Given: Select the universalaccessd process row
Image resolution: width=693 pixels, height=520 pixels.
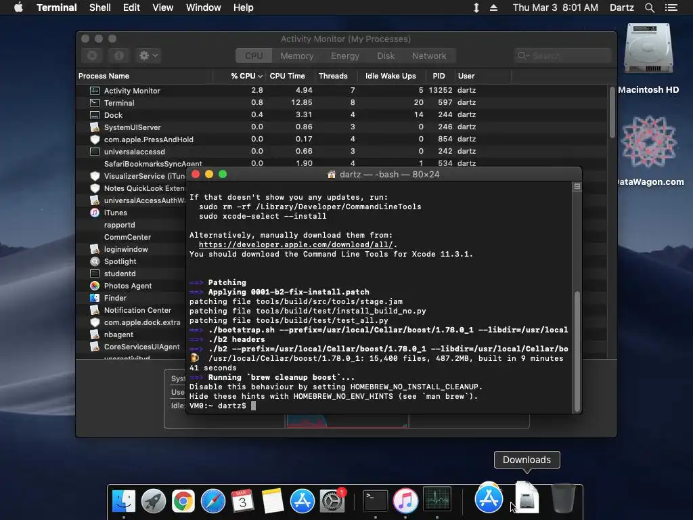Looking at the screenshot, I should 342,151.
